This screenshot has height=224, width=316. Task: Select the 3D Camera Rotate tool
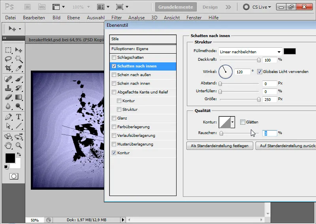point(19,136)
